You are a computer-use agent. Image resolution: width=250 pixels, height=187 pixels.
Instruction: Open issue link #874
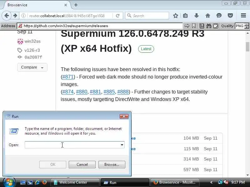point(68,92)
